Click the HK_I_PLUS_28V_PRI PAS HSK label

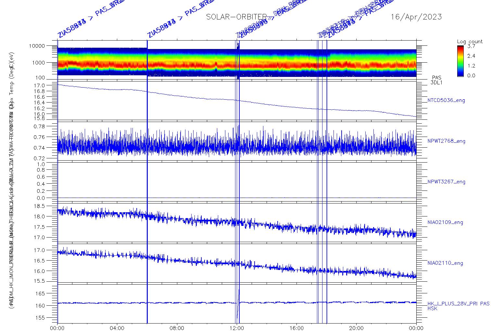click(458, 306)
